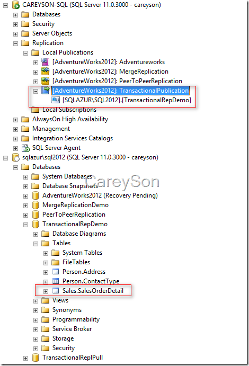Click the MergeReplication publication icon
The image size is (249, 366).
45,72
